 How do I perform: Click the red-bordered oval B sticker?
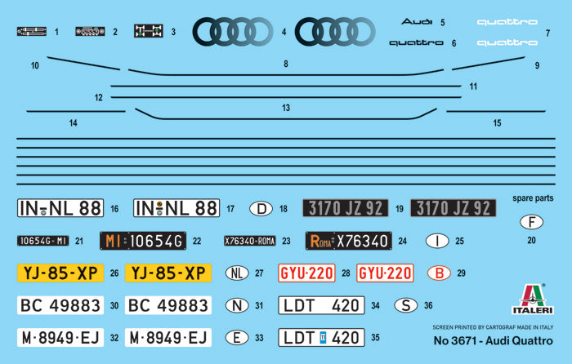pyautogui.click(x=439, y=273)
